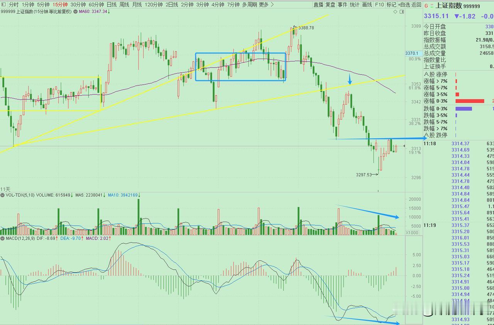
Task: Click the 昨日收盘 row
Action: [x=458, y=33]
